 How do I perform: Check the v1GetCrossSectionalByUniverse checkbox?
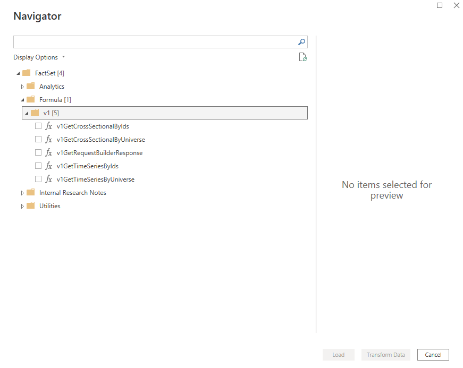coord(38,139)
